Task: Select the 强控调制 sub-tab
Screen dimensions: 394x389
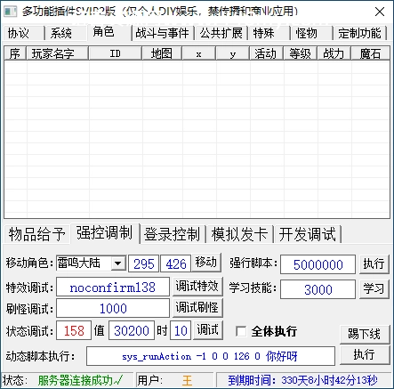Action: (105, 233)
